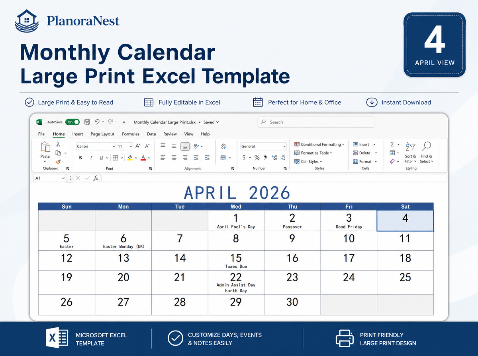The image size is (478, 356).
Task: Open the Name Box dropdown showing A1
Action: [x=63, y=178]
